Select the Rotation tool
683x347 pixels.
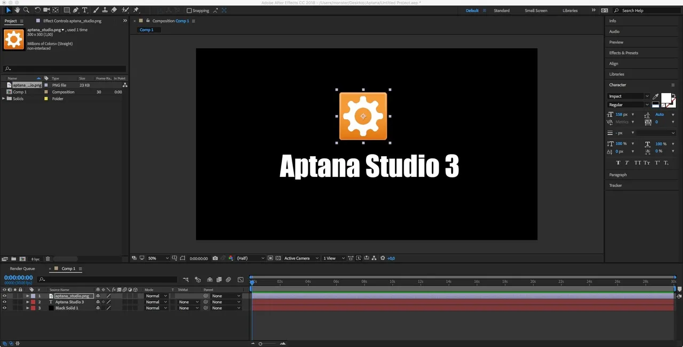(37, 10)
